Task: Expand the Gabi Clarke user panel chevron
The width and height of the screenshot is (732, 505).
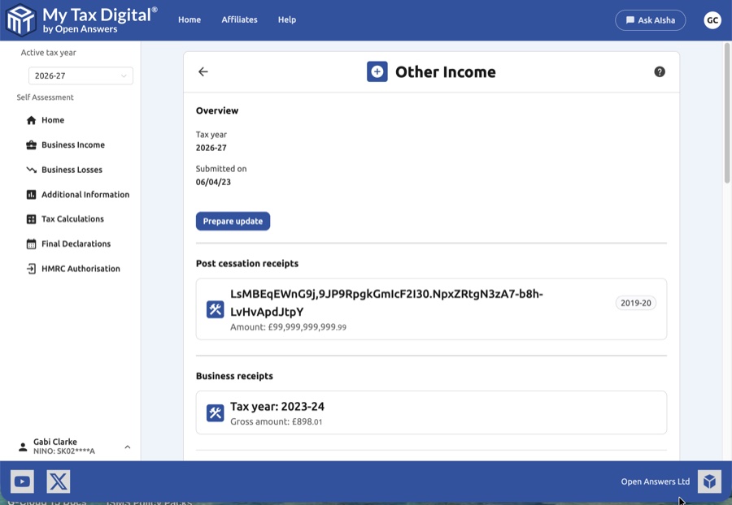Action: tap(128, 447)
